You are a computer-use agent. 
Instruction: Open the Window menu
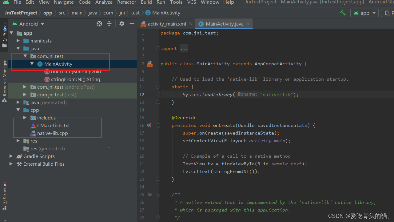(x=210, y=2)
